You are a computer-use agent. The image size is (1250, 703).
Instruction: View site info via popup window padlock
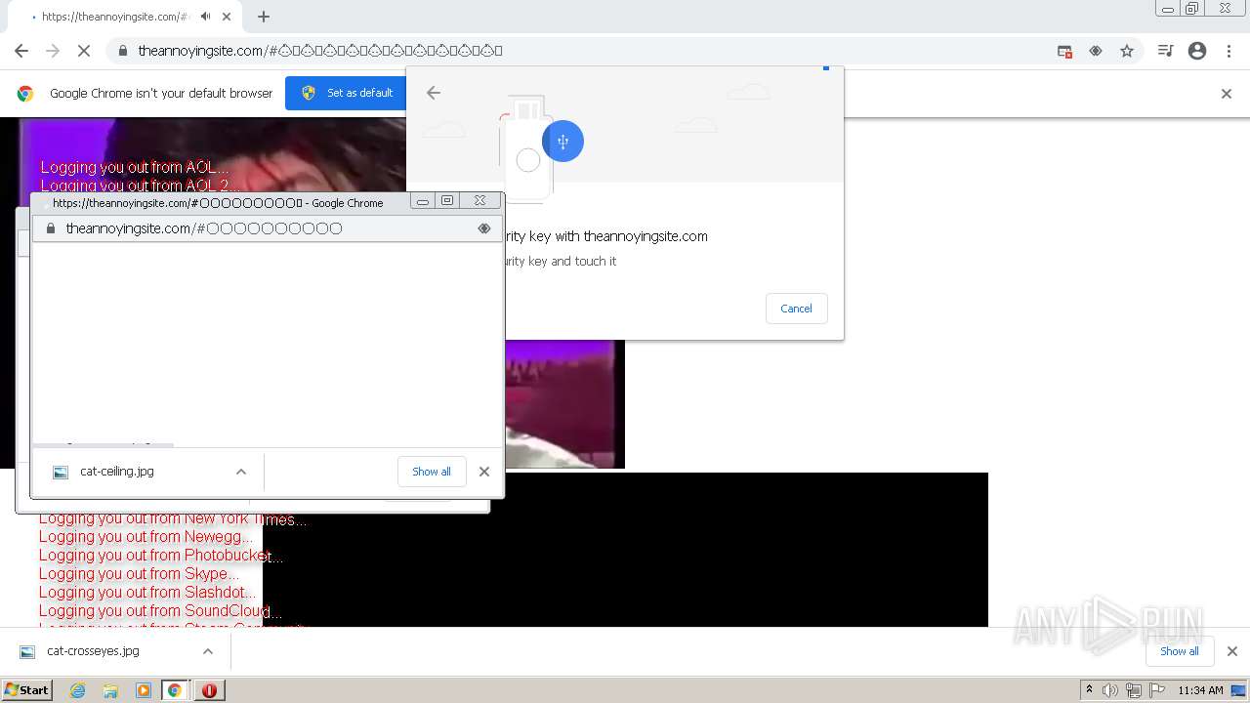click(x=51, y=228)
